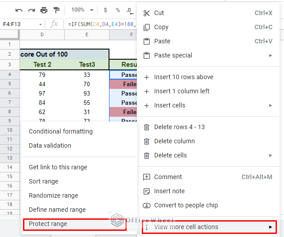
Task: Open the Name box dropdown arrow
Action: pos(40,24)
